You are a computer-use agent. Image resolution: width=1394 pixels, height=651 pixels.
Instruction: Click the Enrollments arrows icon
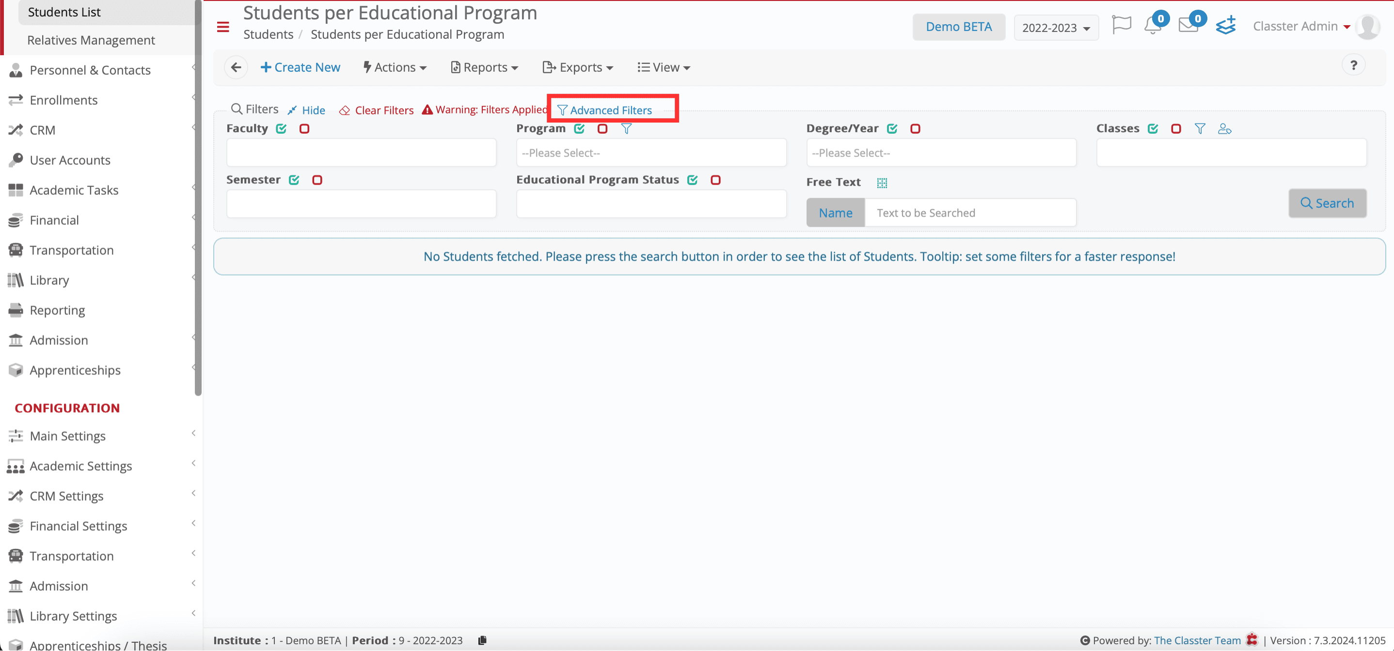pos(16,100)
